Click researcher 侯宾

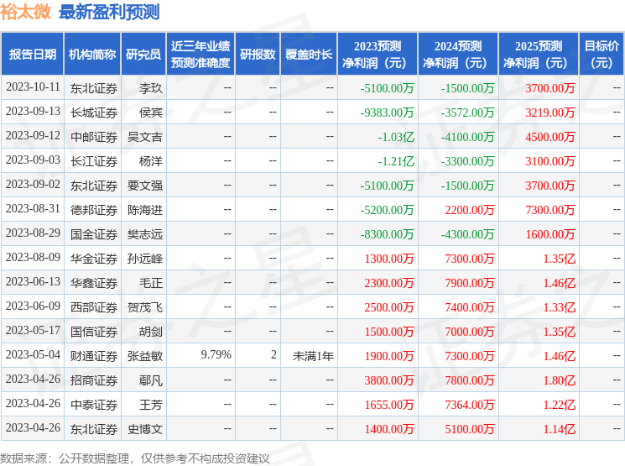point(151,113)
